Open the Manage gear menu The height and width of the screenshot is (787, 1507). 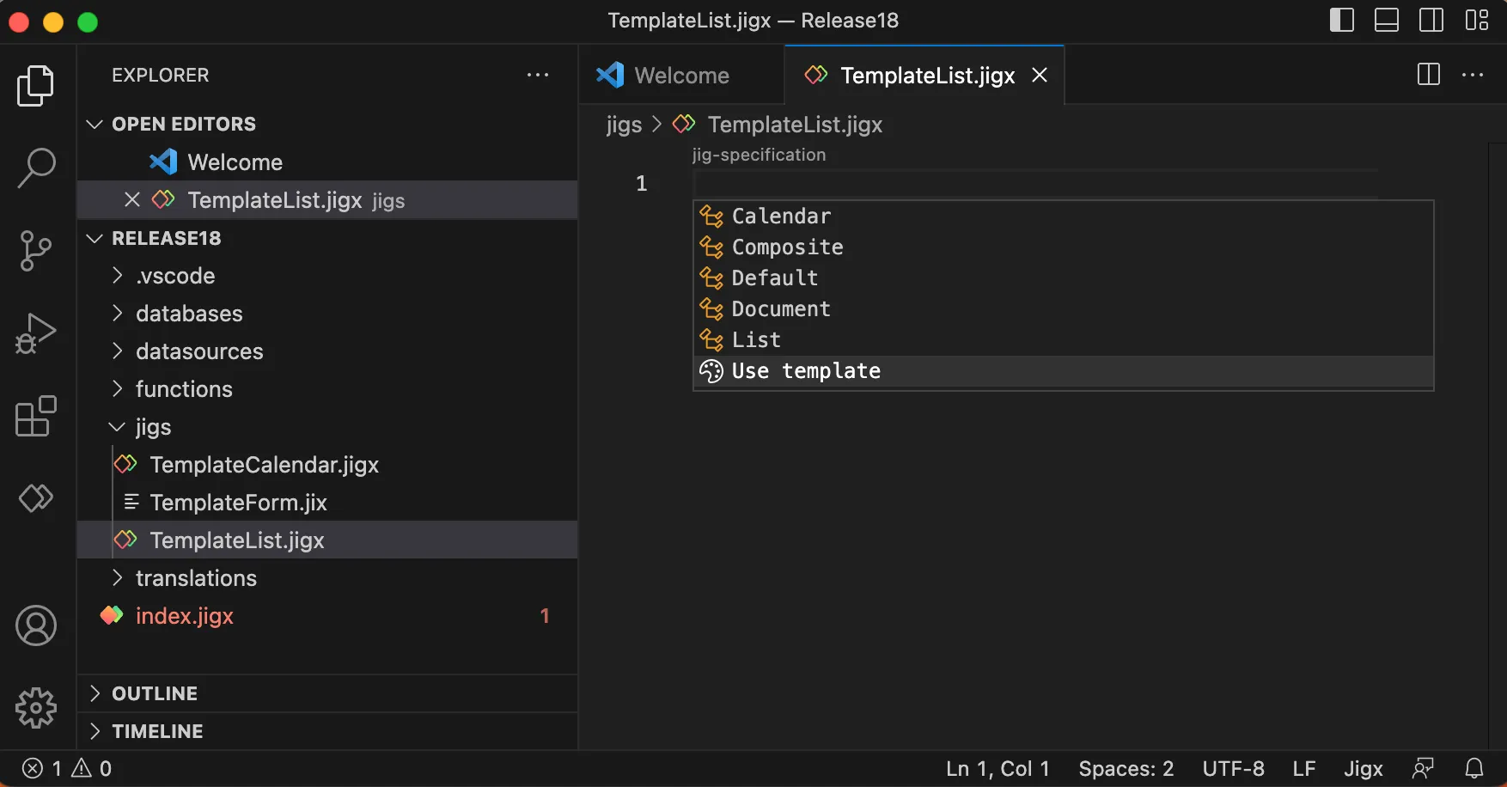(36, 708)
